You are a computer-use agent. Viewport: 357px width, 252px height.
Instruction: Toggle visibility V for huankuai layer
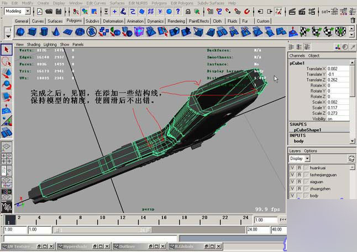292,168
